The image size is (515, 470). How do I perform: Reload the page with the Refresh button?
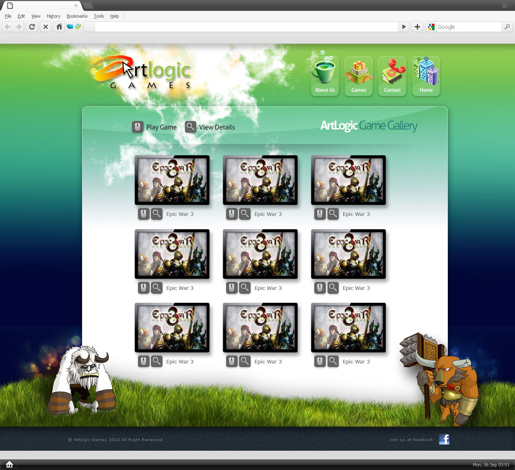click(32, 27)
